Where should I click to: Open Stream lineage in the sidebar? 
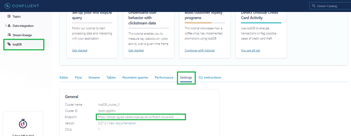pyautogui.click(x=22, y=35)
